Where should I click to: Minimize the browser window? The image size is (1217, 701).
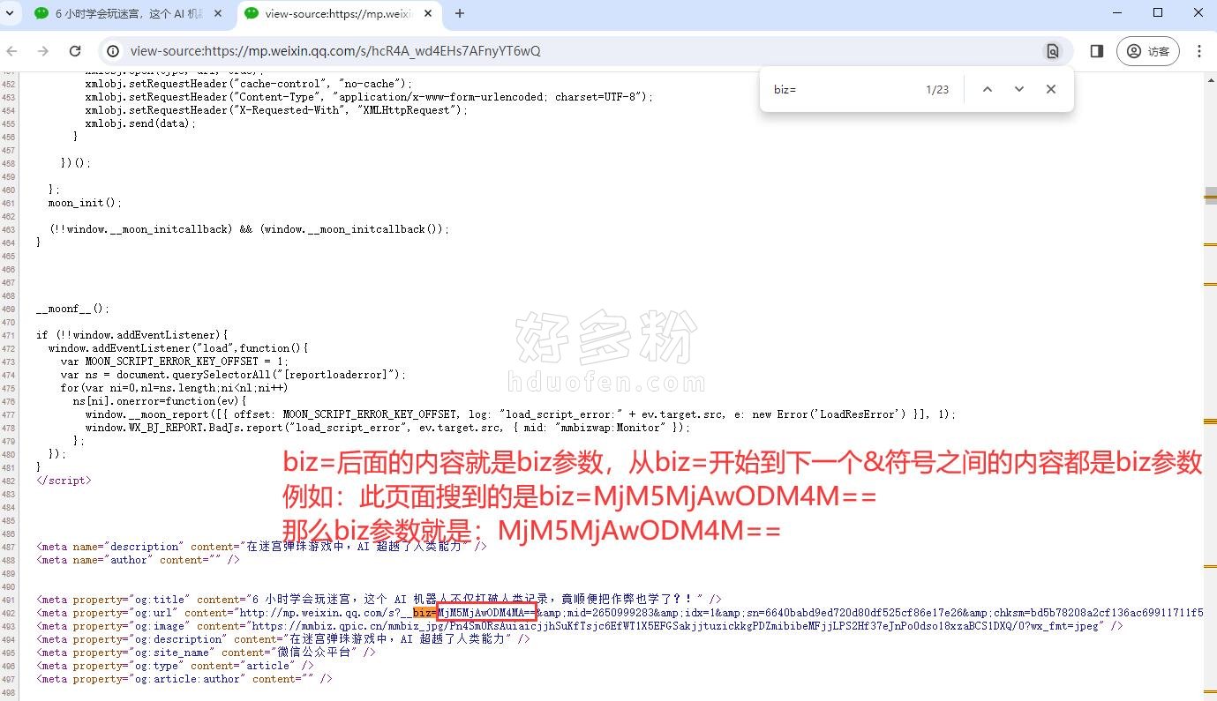1117,13
